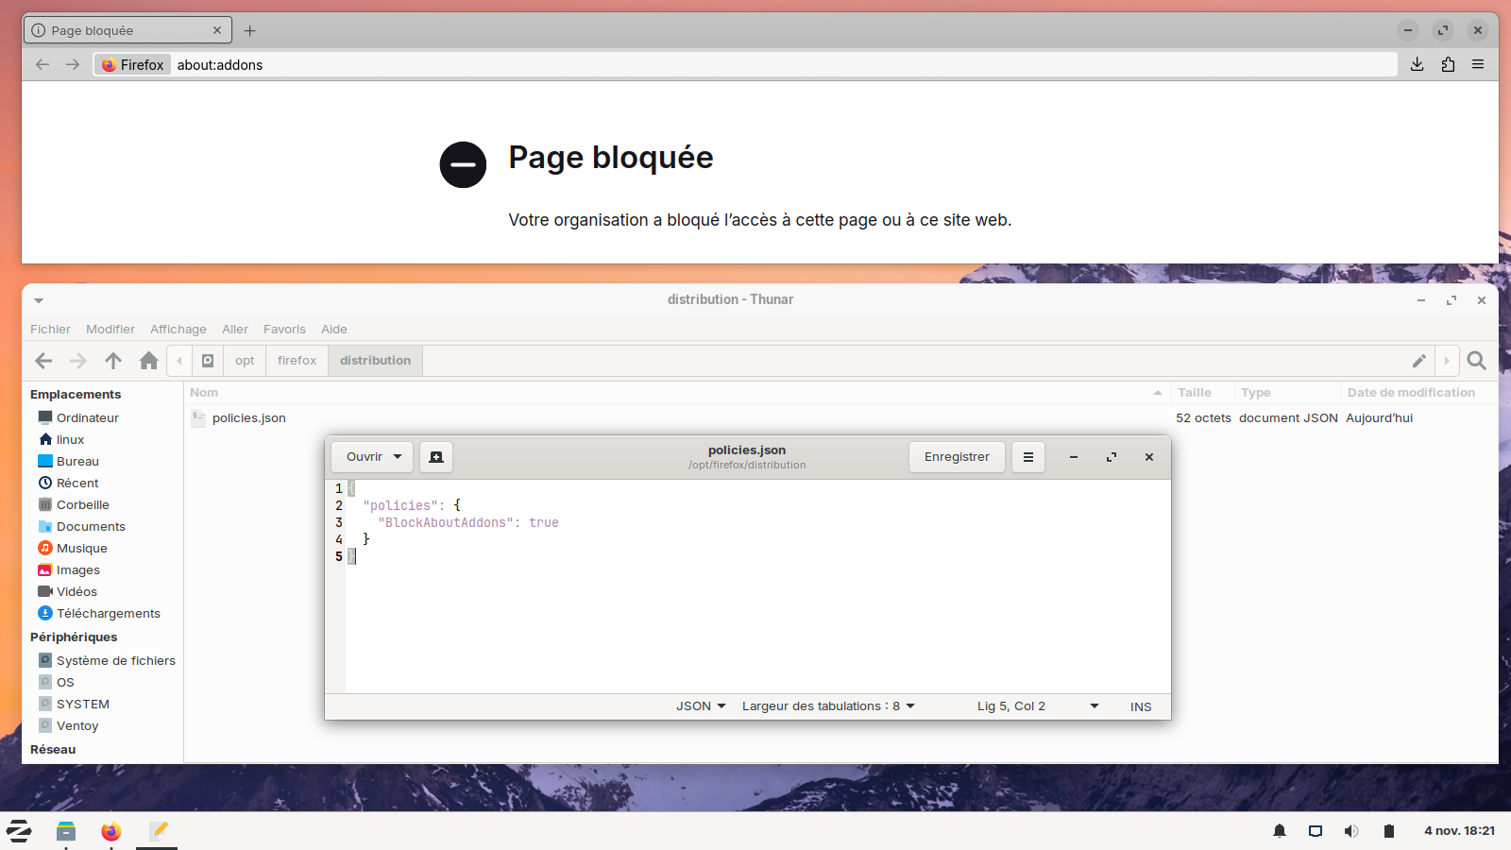Open Firefox downloads panel icon
This screenshot has width=1511, height=850.
click(1417, 64)
